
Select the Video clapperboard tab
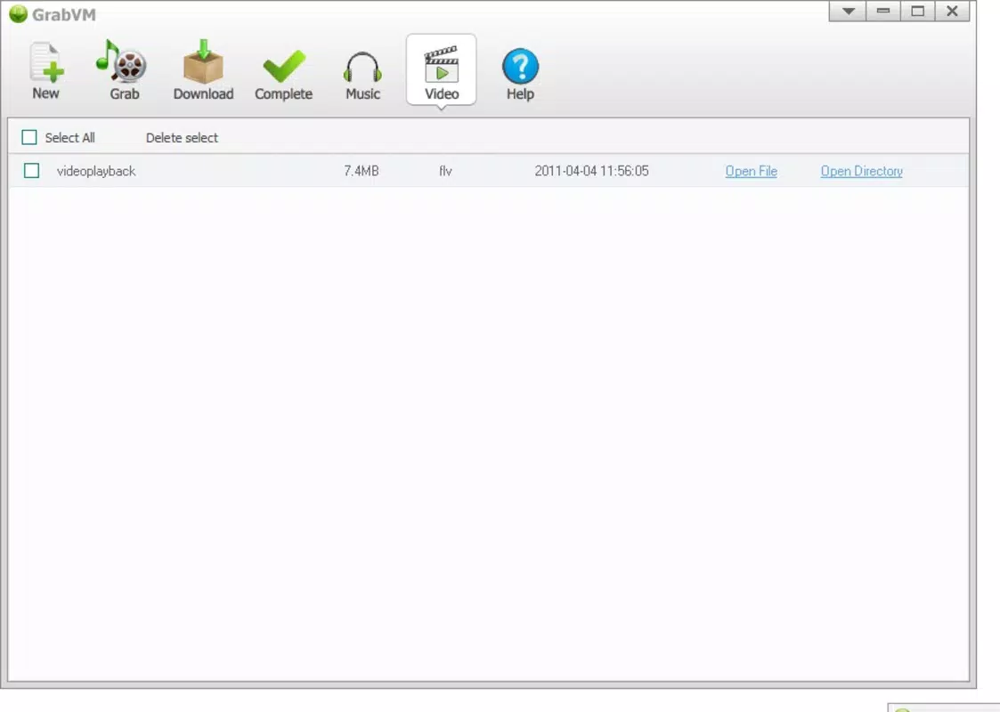442,70
